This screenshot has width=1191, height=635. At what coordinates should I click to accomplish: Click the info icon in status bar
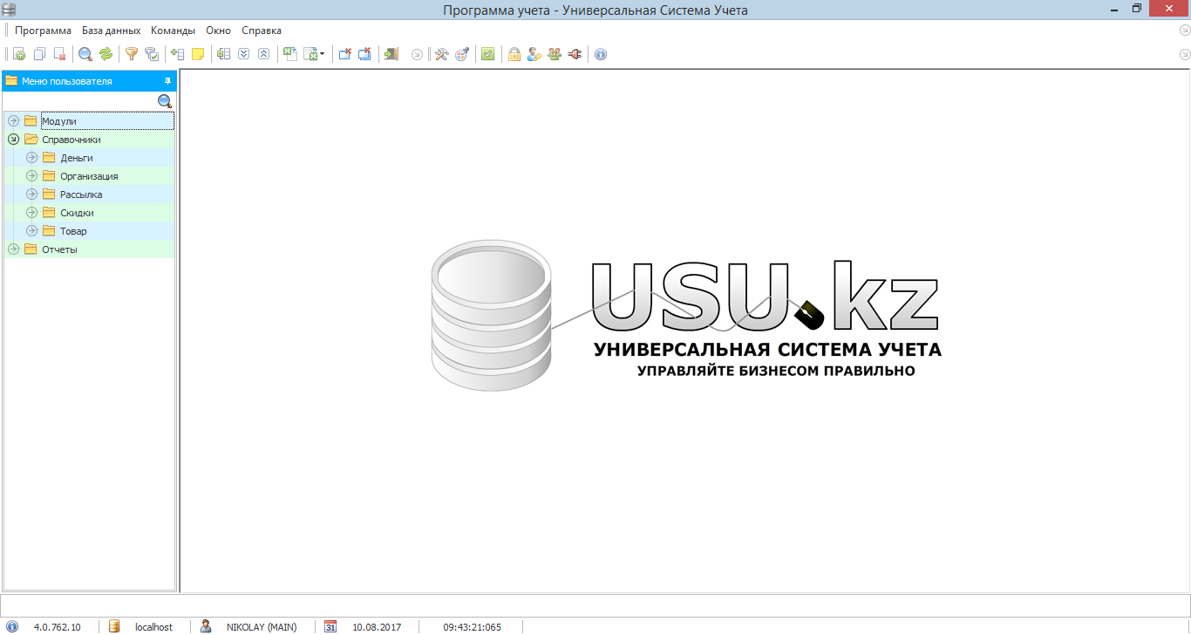12,626
